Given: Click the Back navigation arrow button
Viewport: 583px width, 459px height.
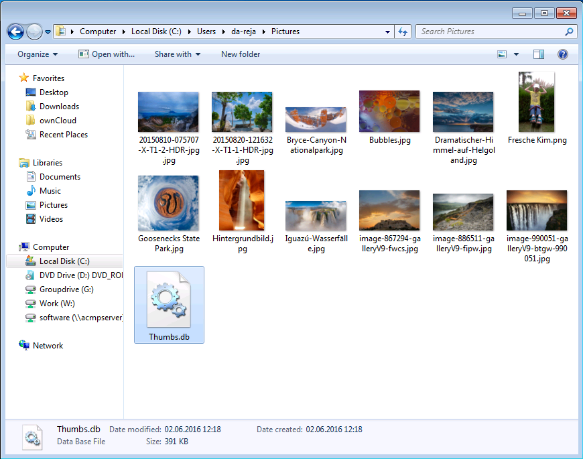Looking at the screenshot, I should pos(15,31).
